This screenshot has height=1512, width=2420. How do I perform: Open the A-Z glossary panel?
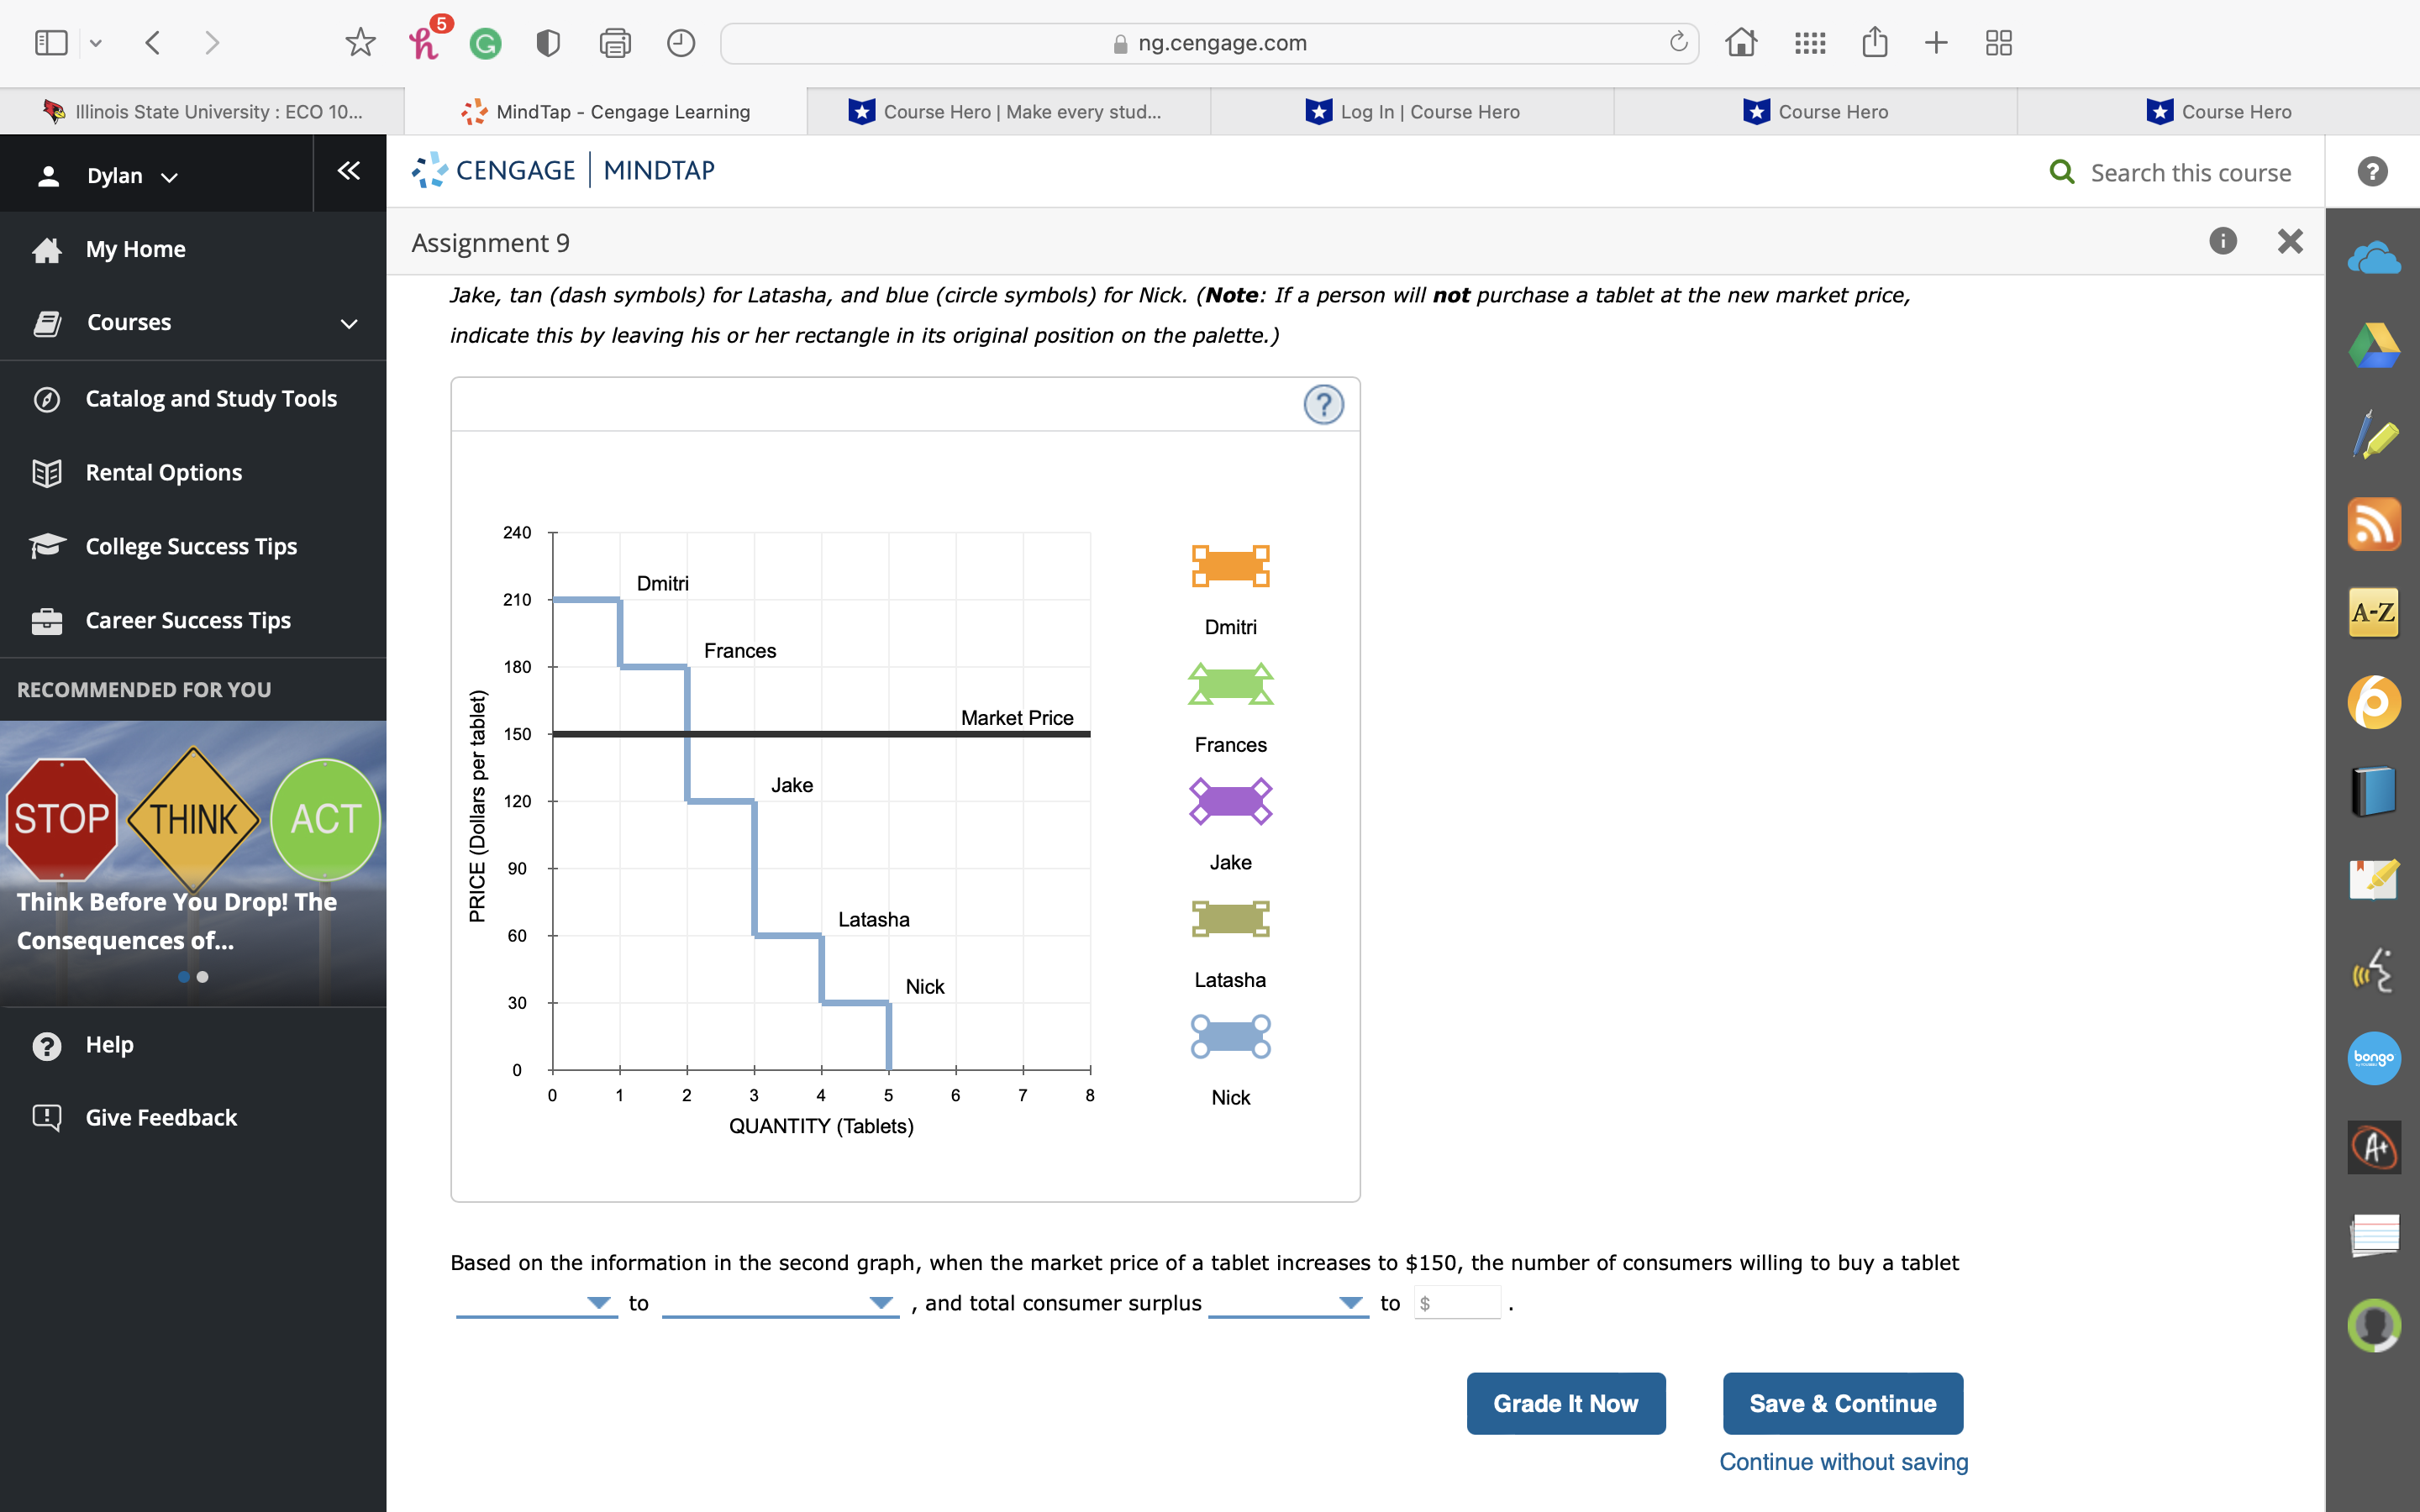click(2374, 611)
